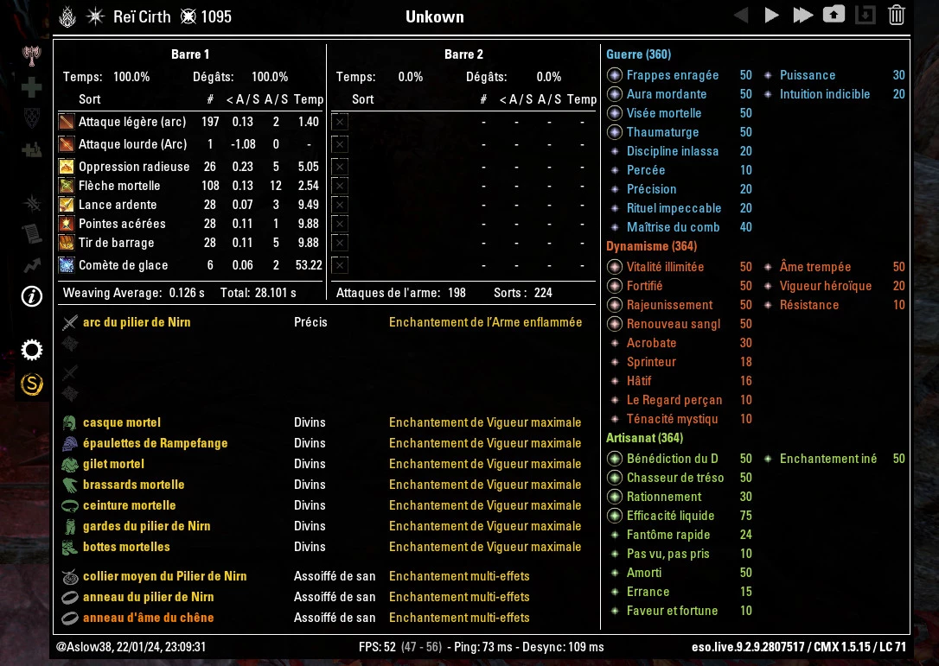Select the healing plus icon in sidebar
The width and height of the screenshot is (939, 666).
[32, 87]
